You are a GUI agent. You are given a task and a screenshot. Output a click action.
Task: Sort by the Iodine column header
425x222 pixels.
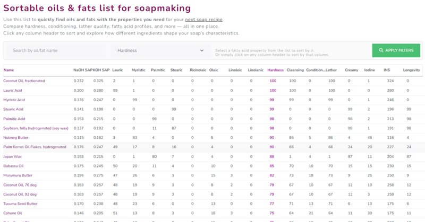(370, 70)
